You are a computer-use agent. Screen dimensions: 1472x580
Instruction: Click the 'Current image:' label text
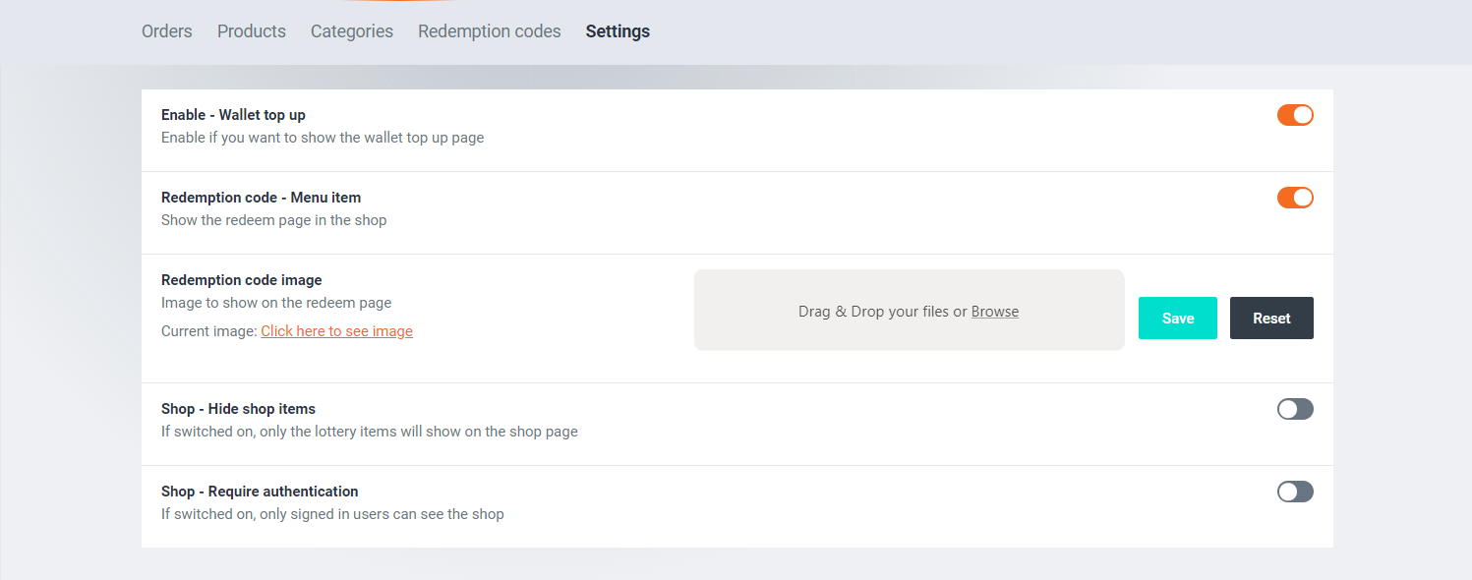(208, 331)
